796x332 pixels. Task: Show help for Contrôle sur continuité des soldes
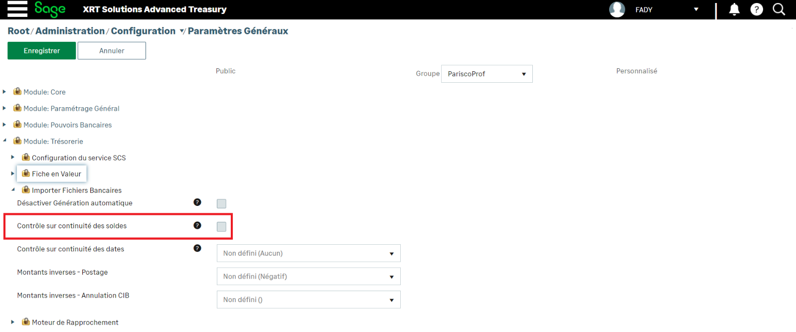point(197,225)
